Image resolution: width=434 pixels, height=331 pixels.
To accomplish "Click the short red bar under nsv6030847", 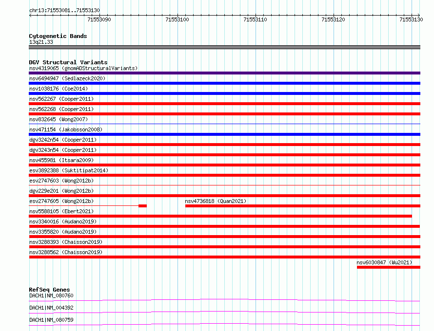I will pyautogui.click(x=389, y=267).
